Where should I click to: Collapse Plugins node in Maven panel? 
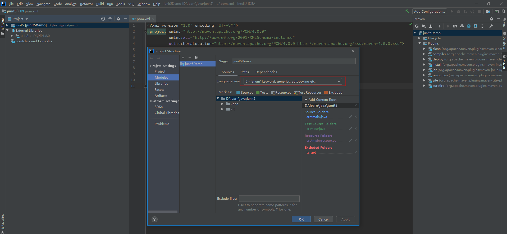[419, 44]
